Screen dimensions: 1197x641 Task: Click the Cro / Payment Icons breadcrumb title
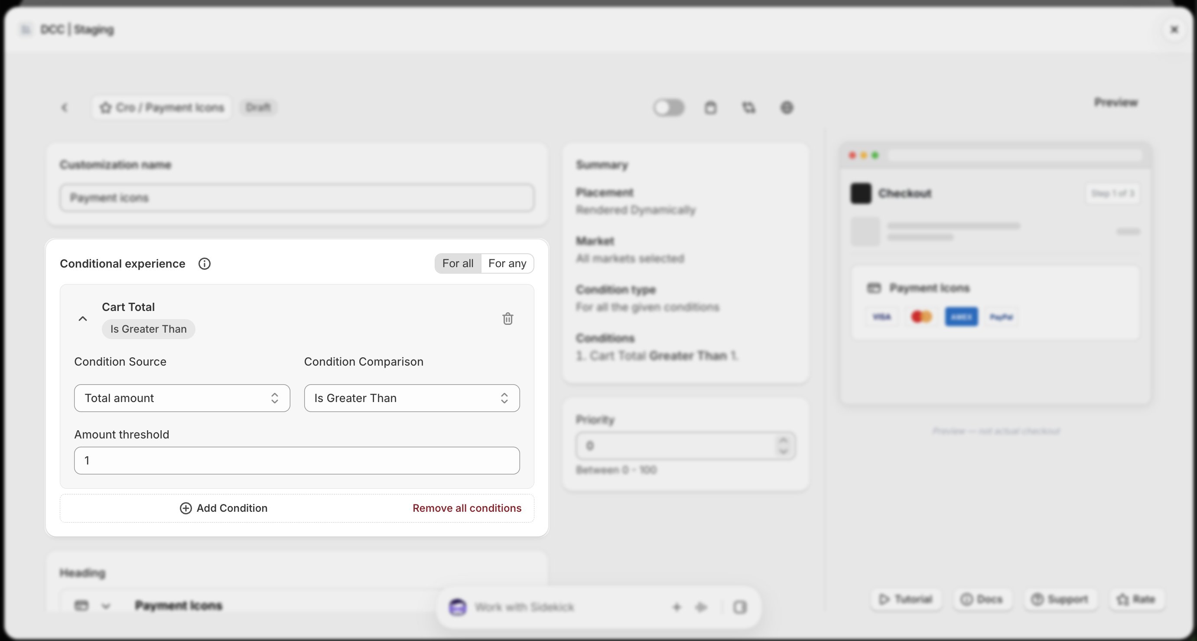coord(162,108)
